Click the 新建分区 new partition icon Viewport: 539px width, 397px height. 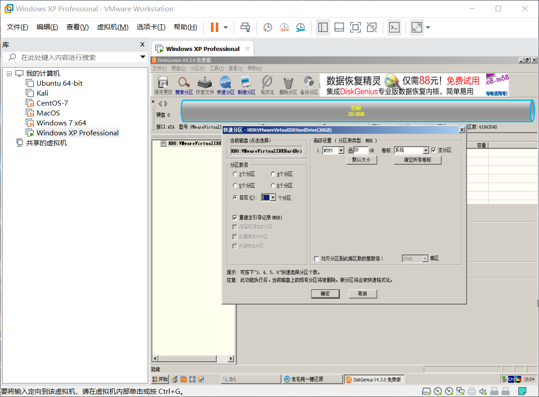(247, 85)
